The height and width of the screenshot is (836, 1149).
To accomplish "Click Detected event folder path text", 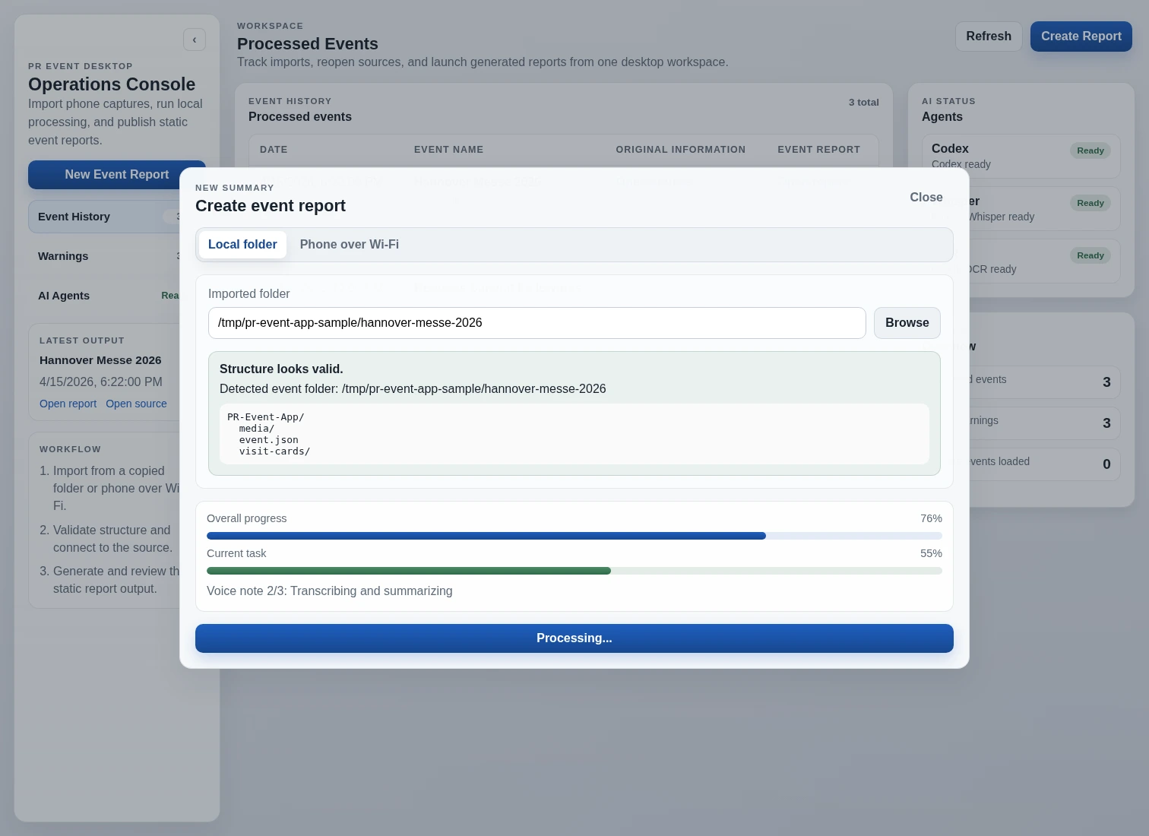I will click(413, 389).
